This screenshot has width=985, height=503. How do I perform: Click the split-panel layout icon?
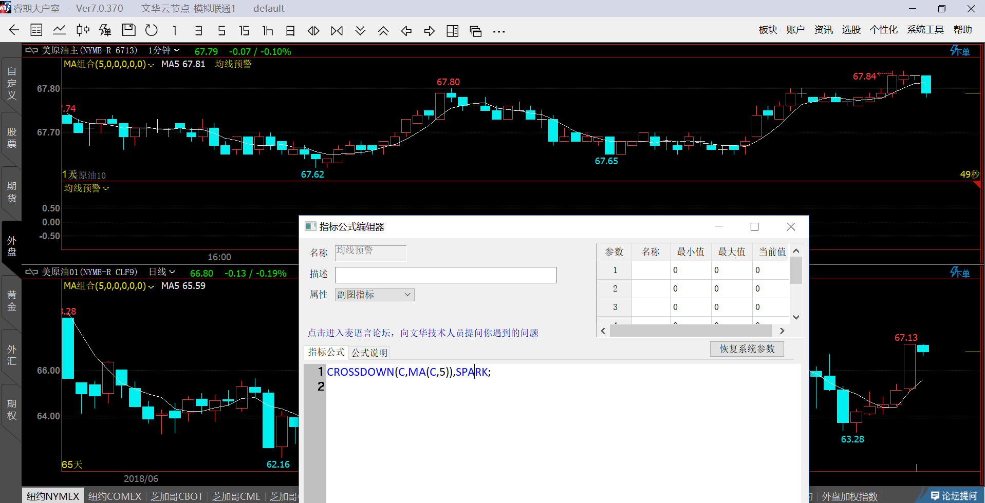pos(452,31)
